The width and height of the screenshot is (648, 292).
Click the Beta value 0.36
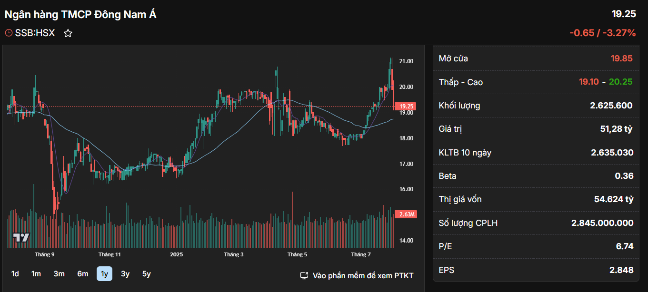624,176
